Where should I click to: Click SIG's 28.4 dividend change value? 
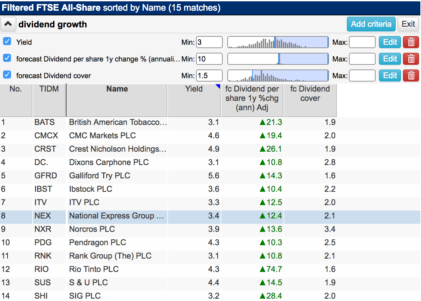270,296
